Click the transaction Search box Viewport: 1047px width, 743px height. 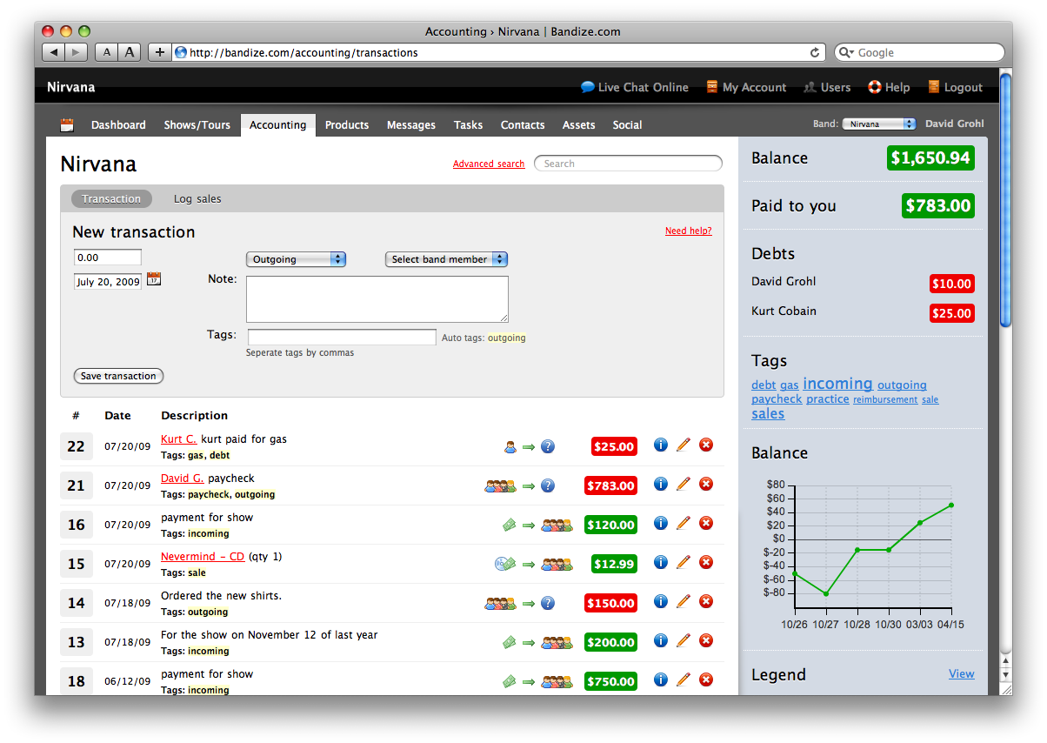628,164
